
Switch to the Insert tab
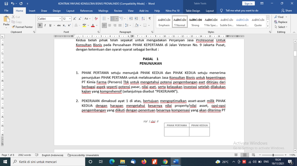coord(32,11)
